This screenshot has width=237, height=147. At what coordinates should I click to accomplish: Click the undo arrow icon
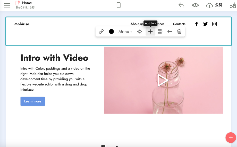[181, 5]
